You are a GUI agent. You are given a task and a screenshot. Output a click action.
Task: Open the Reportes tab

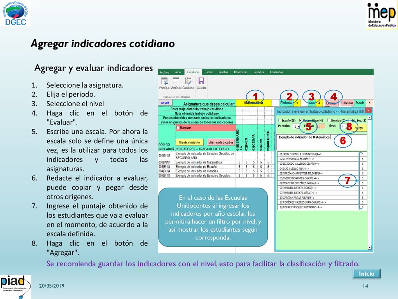pos(258,72)
